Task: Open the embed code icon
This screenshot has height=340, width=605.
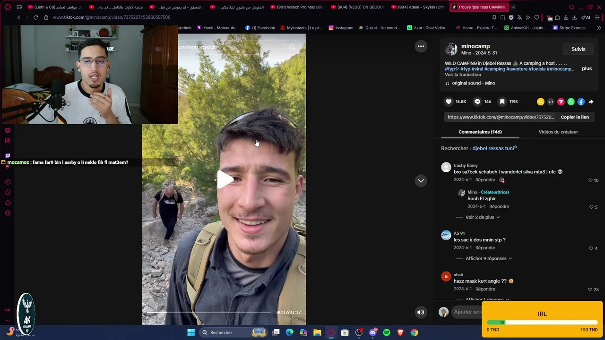Action: [551, 102]
